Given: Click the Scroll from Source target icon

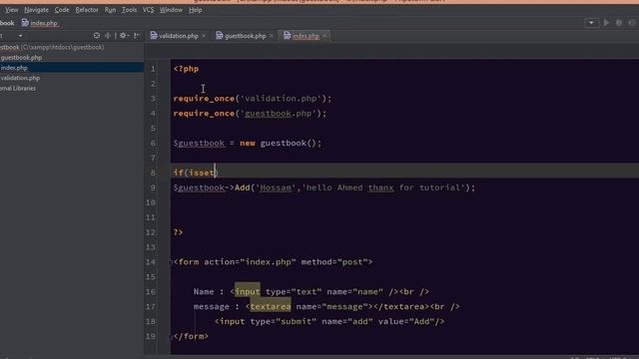Looking at the screenshot, I should tap(97, 36).
